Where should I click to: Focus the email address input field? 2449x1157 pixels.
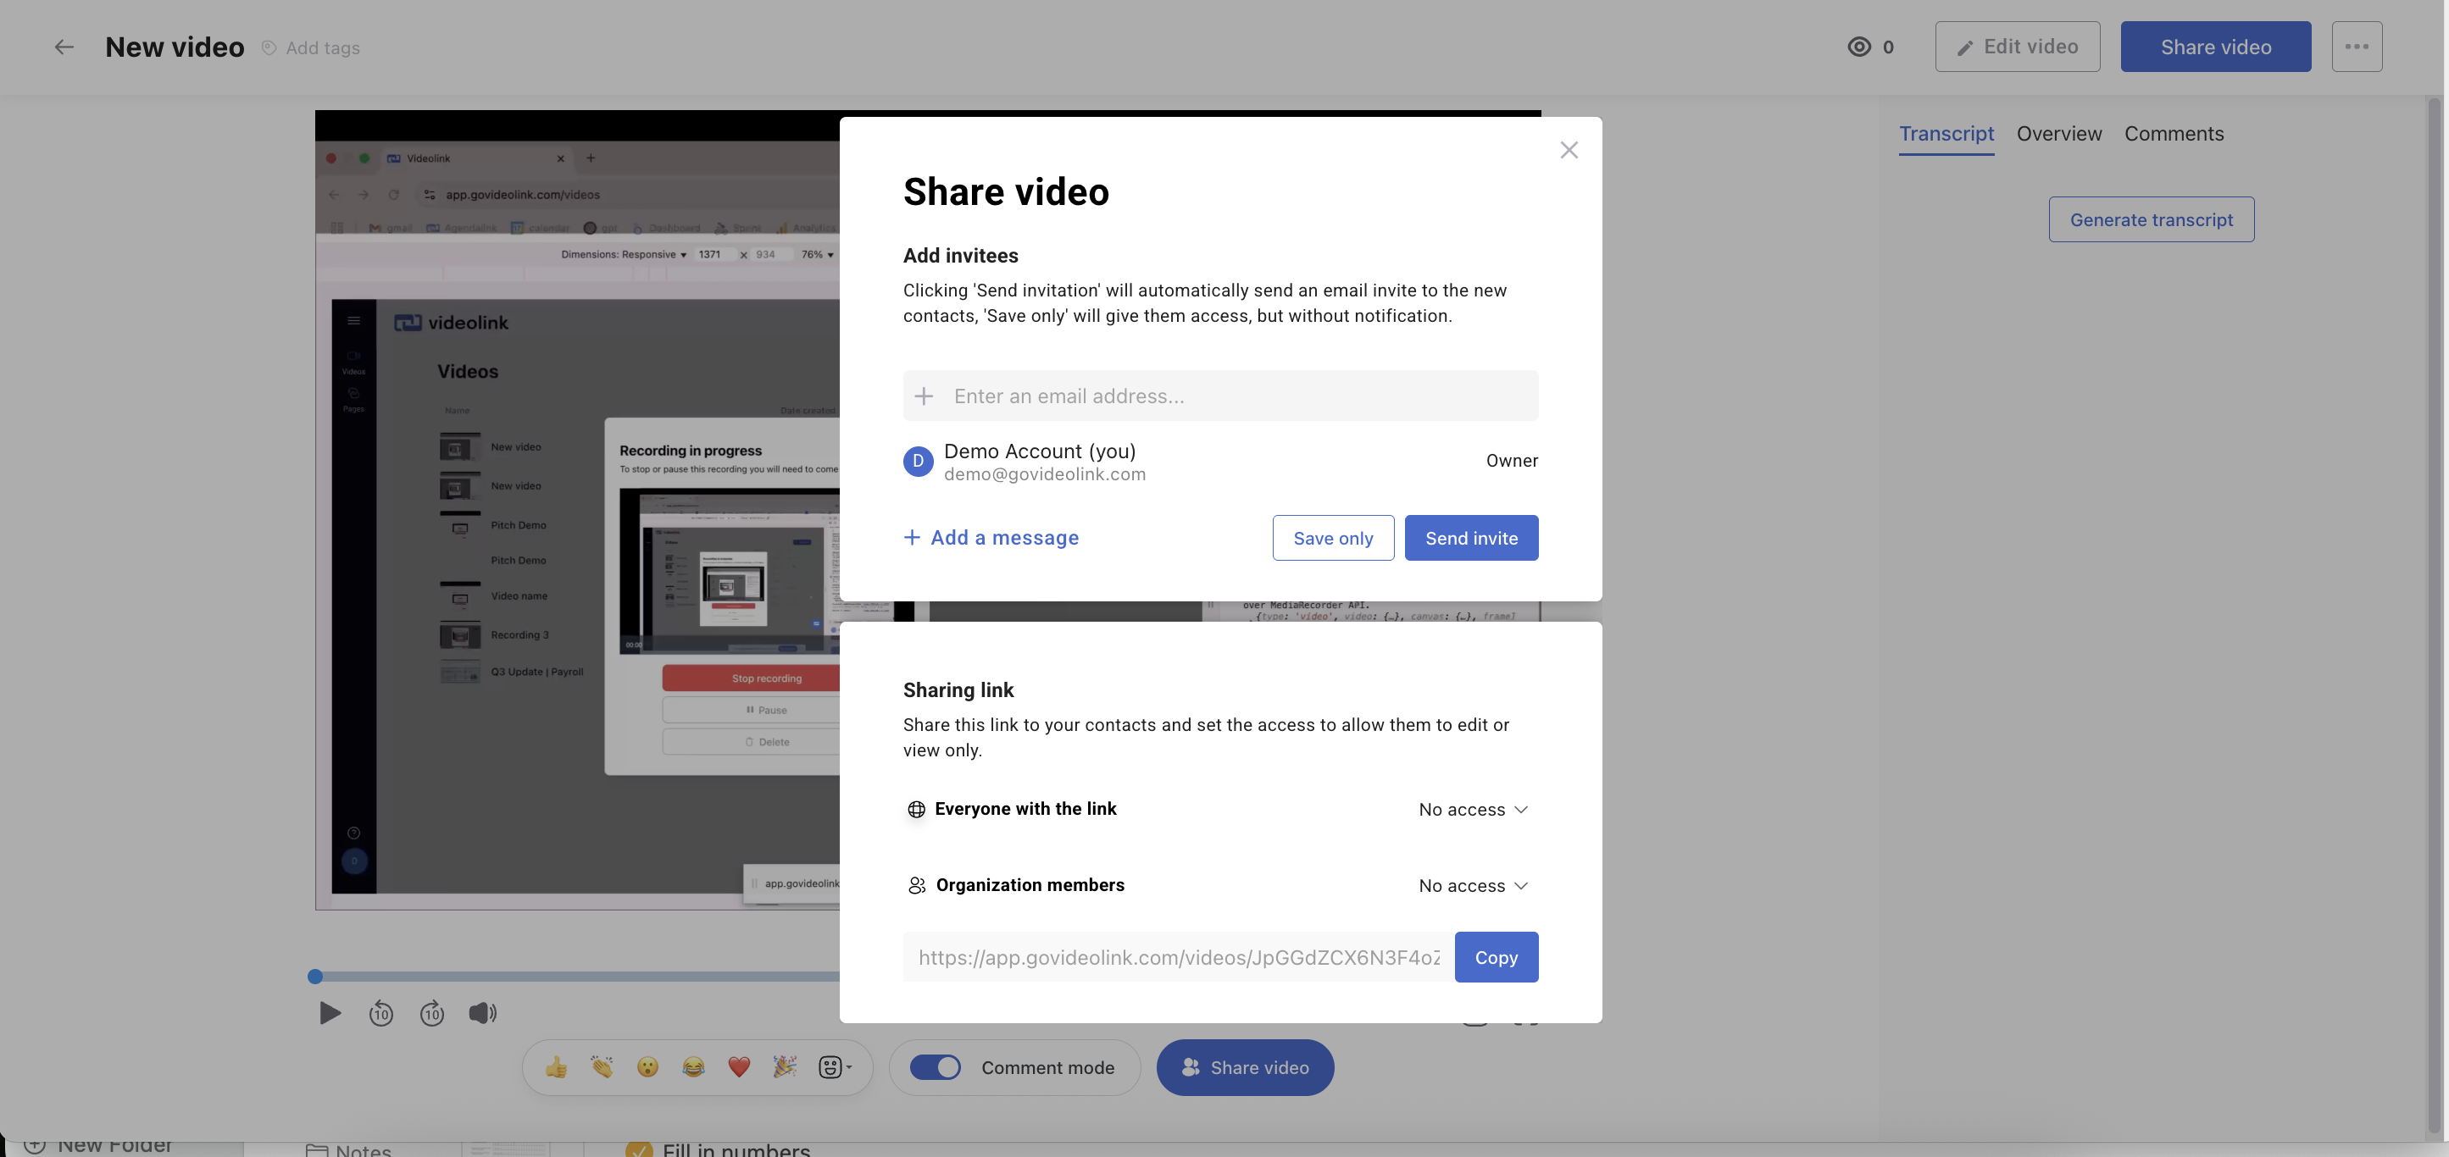tap(1236, 396)
